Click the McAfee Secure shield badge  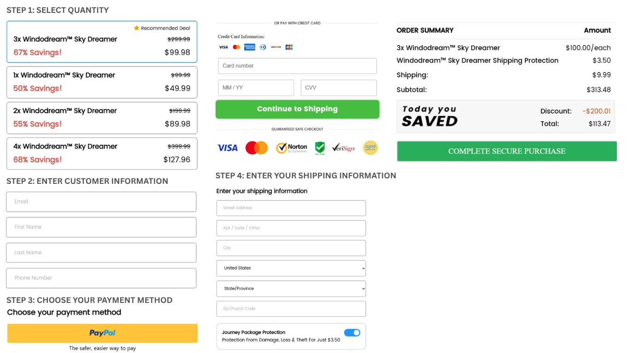coord(320,148)
